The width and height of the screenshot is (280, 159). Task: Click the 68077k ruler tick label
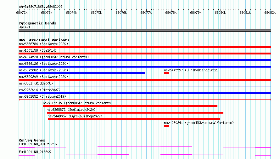click(146, 13)
